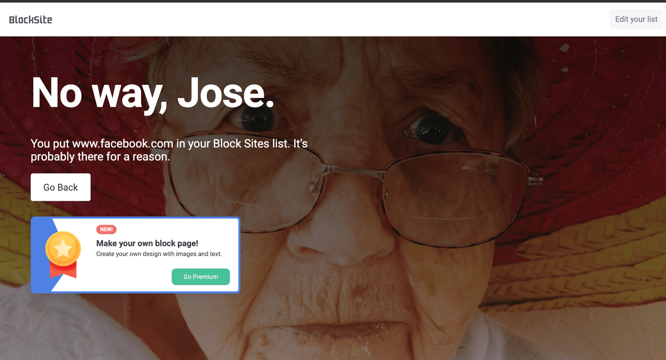This screenshot has height=360, width=666.
Task: Click the BlockSite logo in header
Action: pyautogui.click(x=30, y=20)
